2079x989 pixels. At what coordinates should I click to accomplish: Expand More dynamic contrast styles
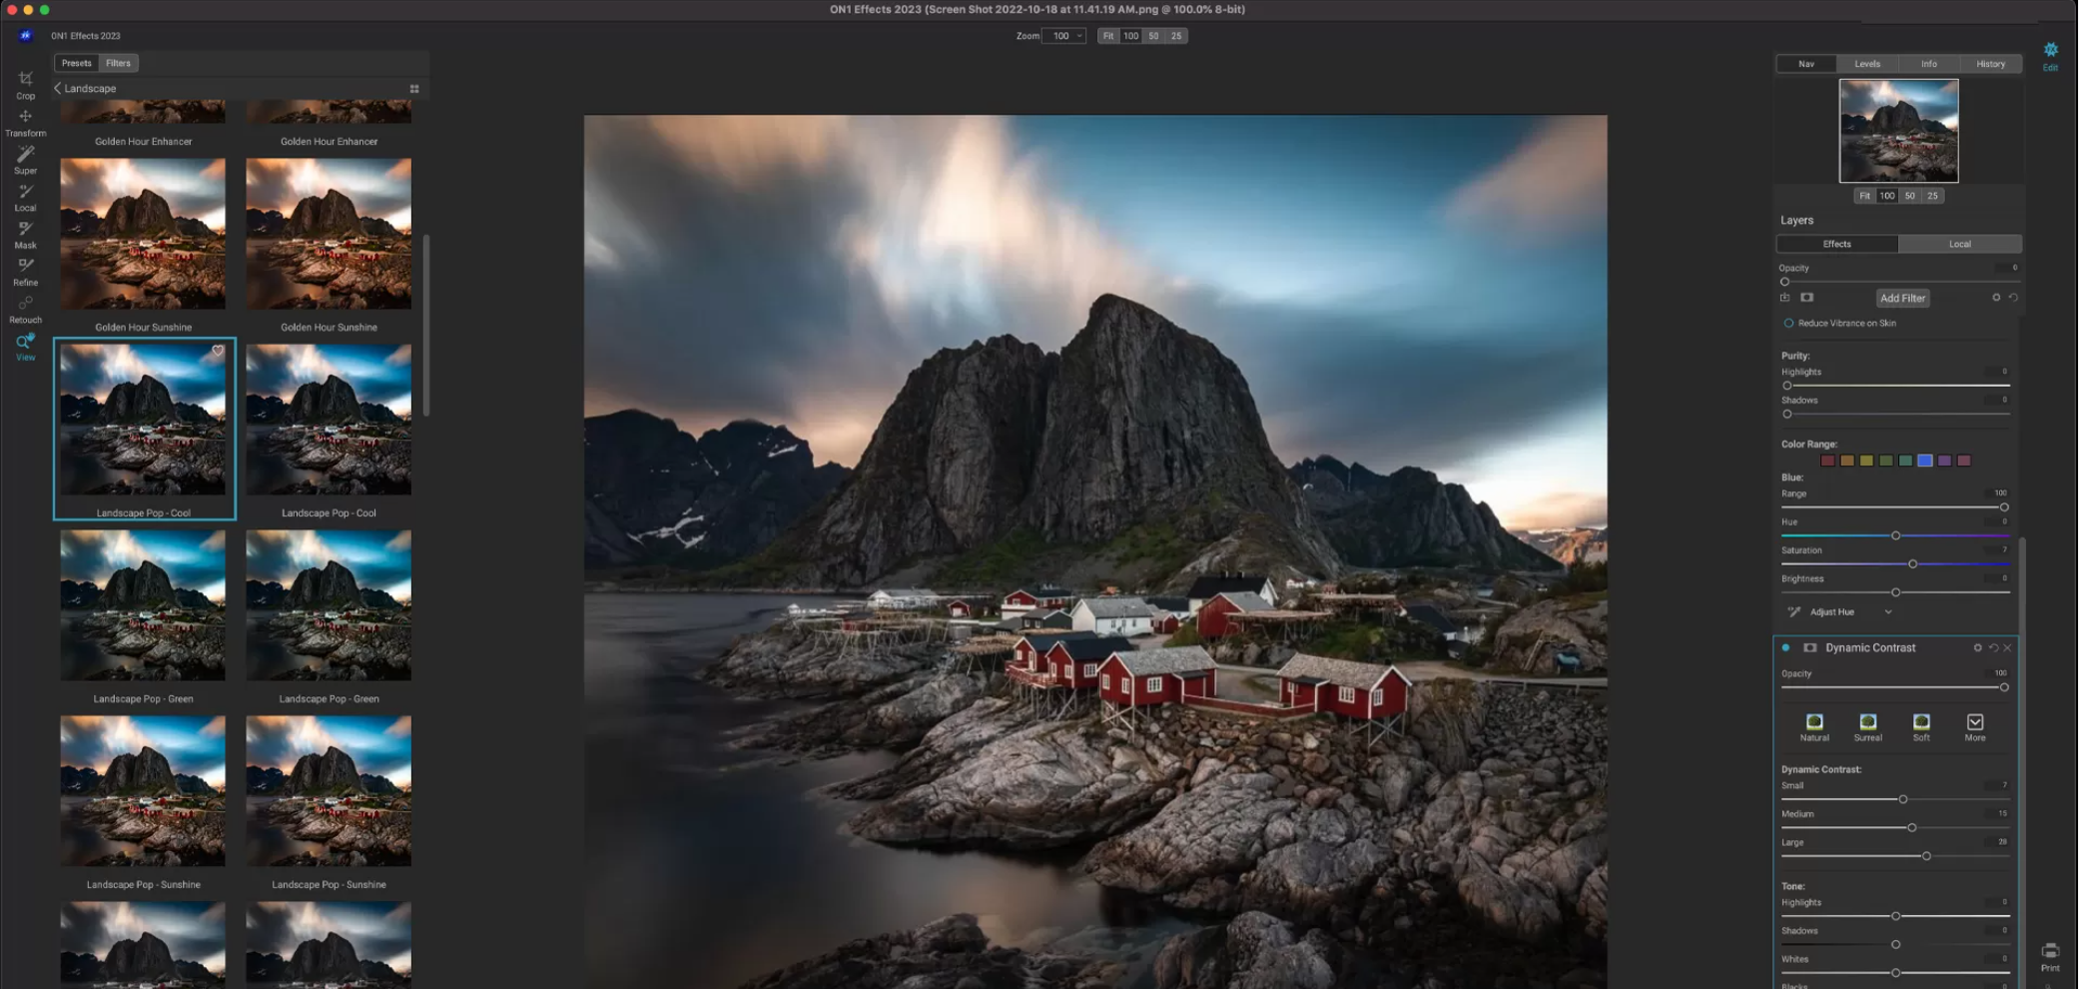(1974, 727)
